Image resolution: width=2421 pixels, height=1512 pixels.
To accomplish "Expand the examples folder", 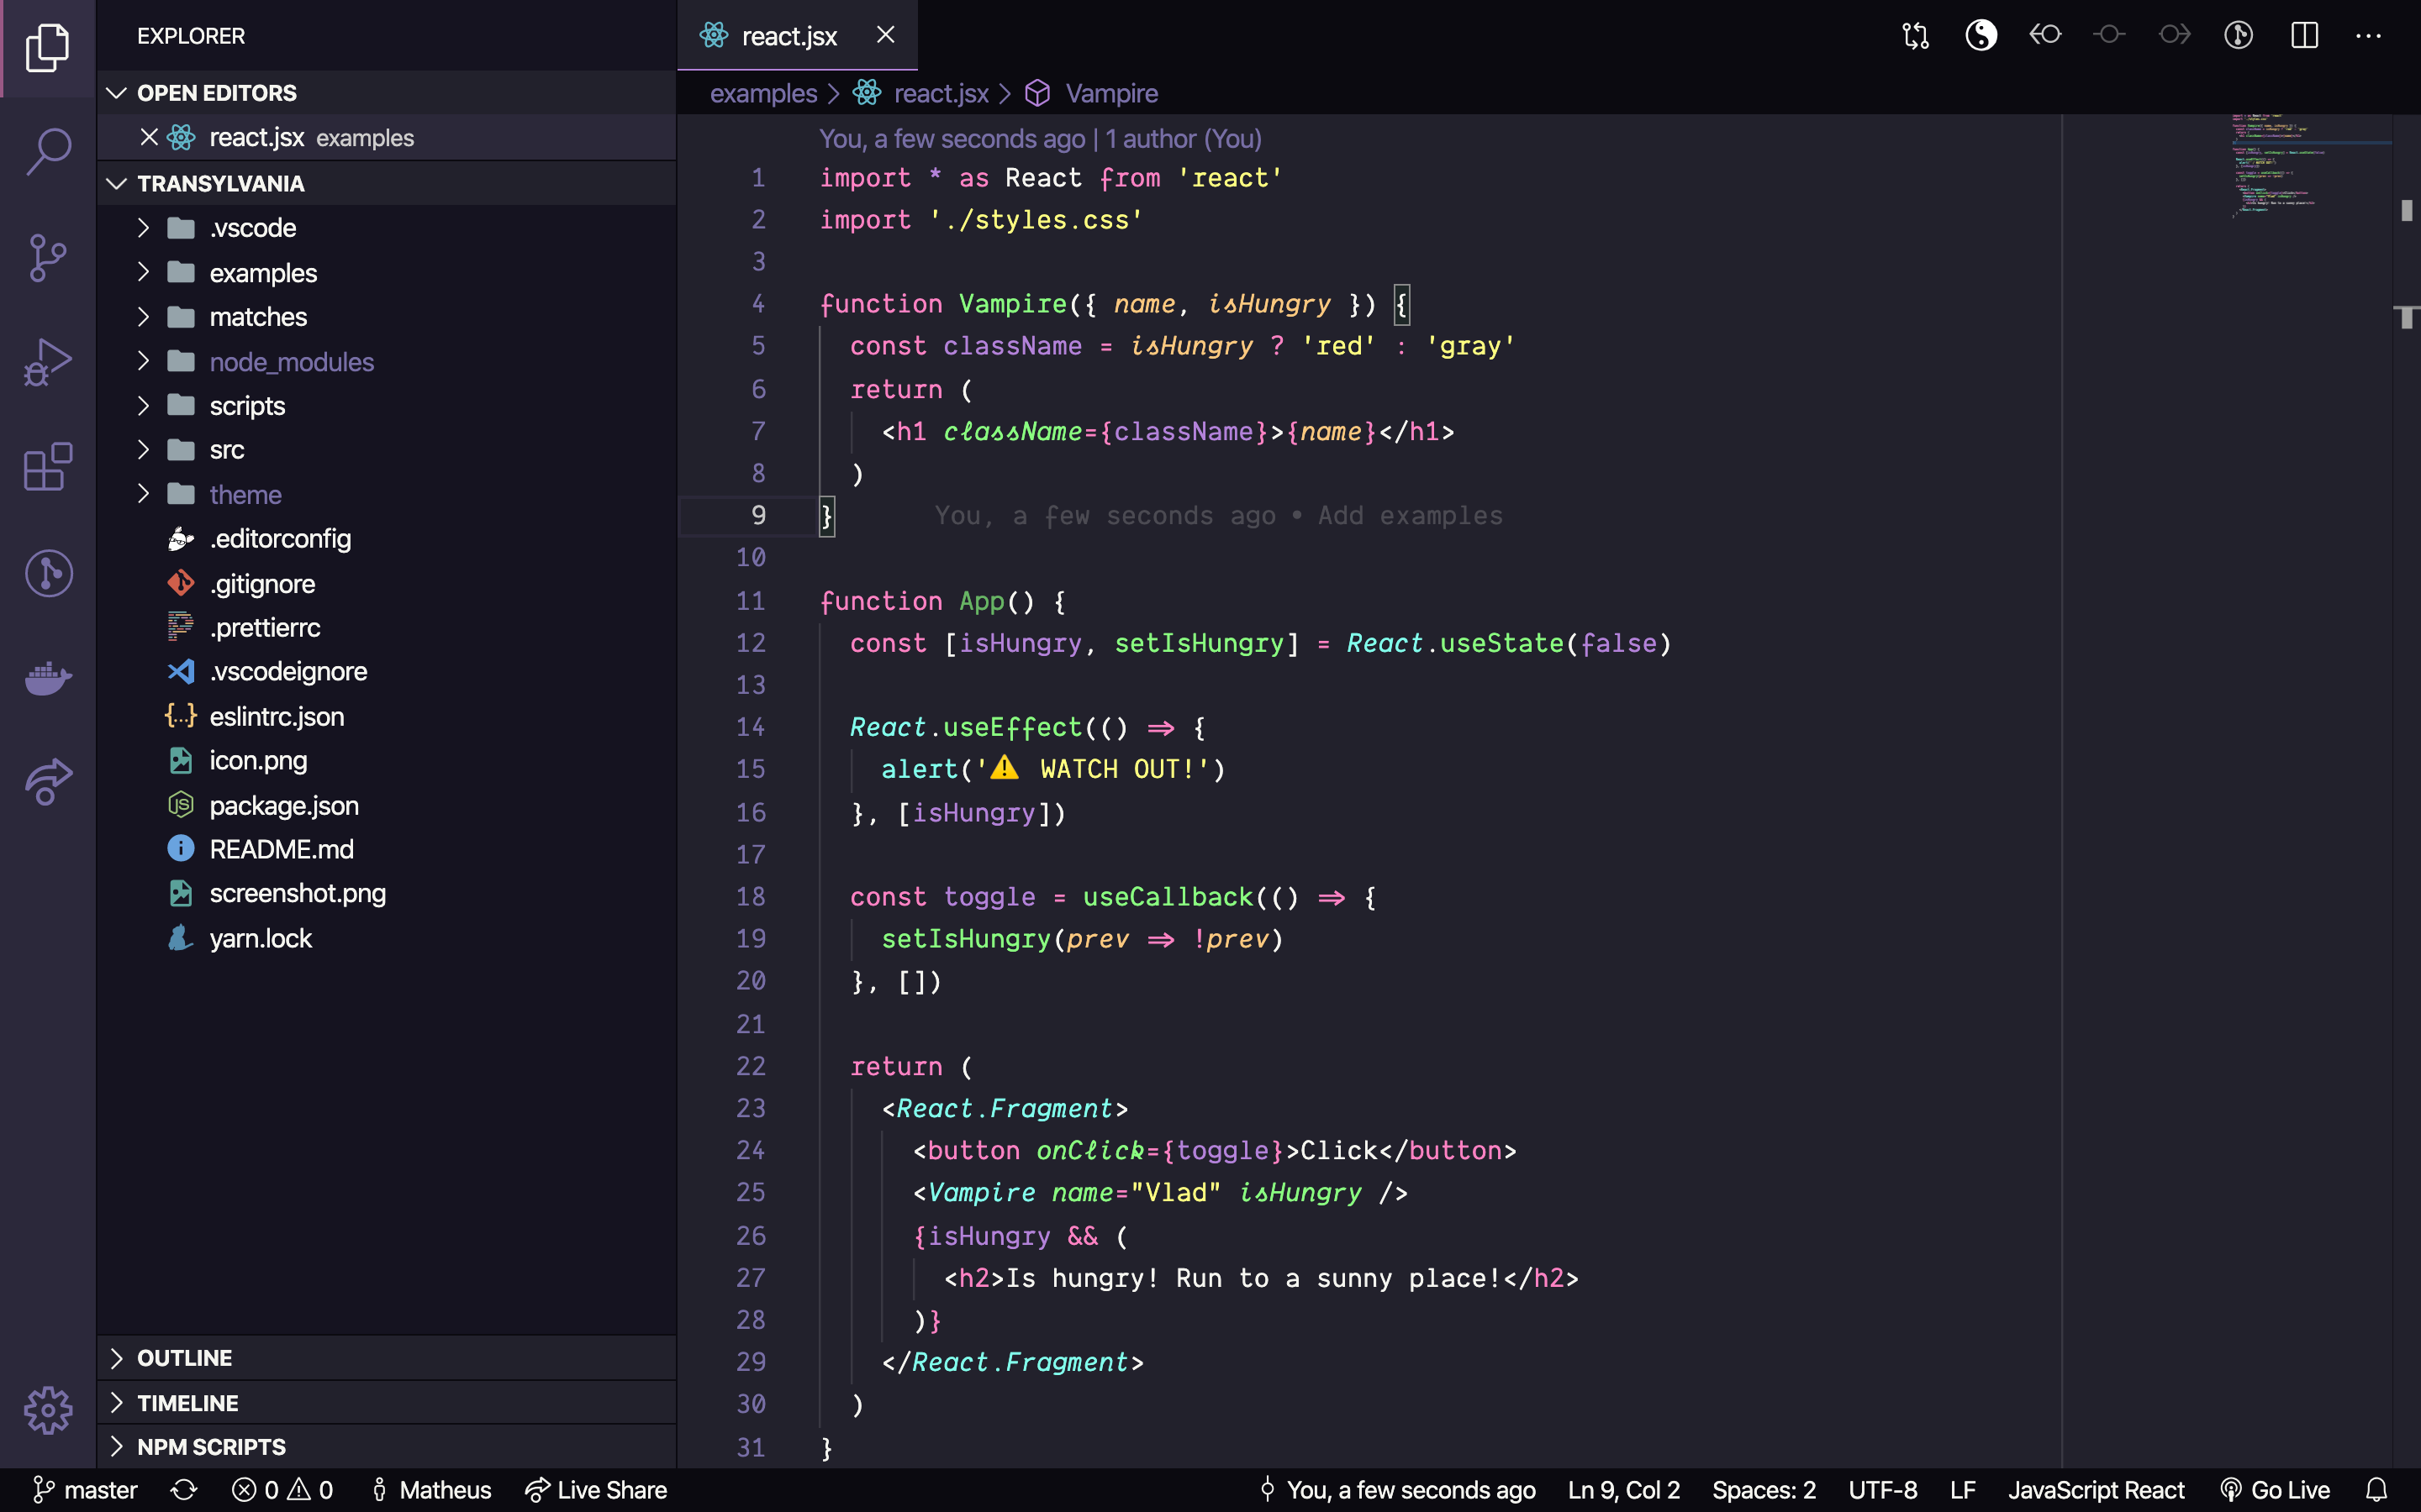I will (262, 273).
